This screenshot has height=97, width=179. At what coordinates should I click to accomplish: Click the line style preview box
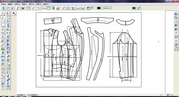pos(107,8)
